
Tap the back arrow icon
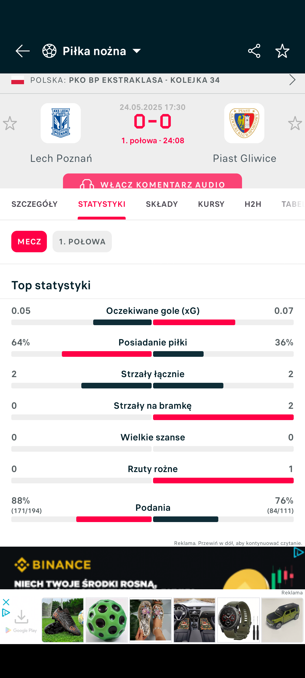[x=22, y=51]
